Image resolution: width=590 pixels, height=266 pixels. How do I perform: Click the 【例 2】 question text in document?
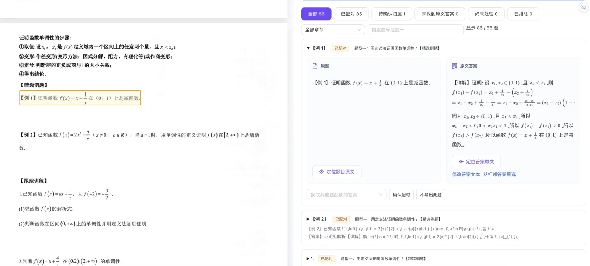click(x=139, y=140)
